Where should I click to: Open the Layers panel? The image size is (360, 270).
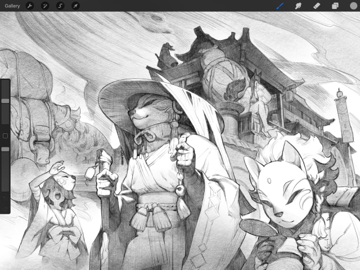point(335,6)
